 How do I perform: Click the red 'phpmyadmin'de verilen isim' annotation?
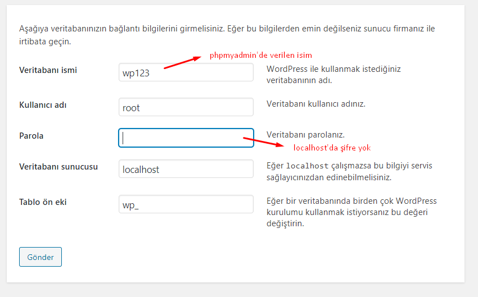pyautogui.click(x=260, y=55)
